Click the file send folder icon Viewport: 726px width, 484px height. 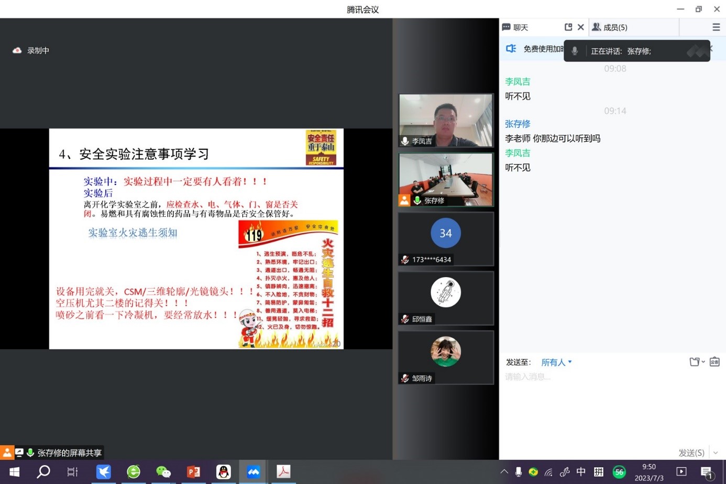pyautogui.click(x=695, y=362)
